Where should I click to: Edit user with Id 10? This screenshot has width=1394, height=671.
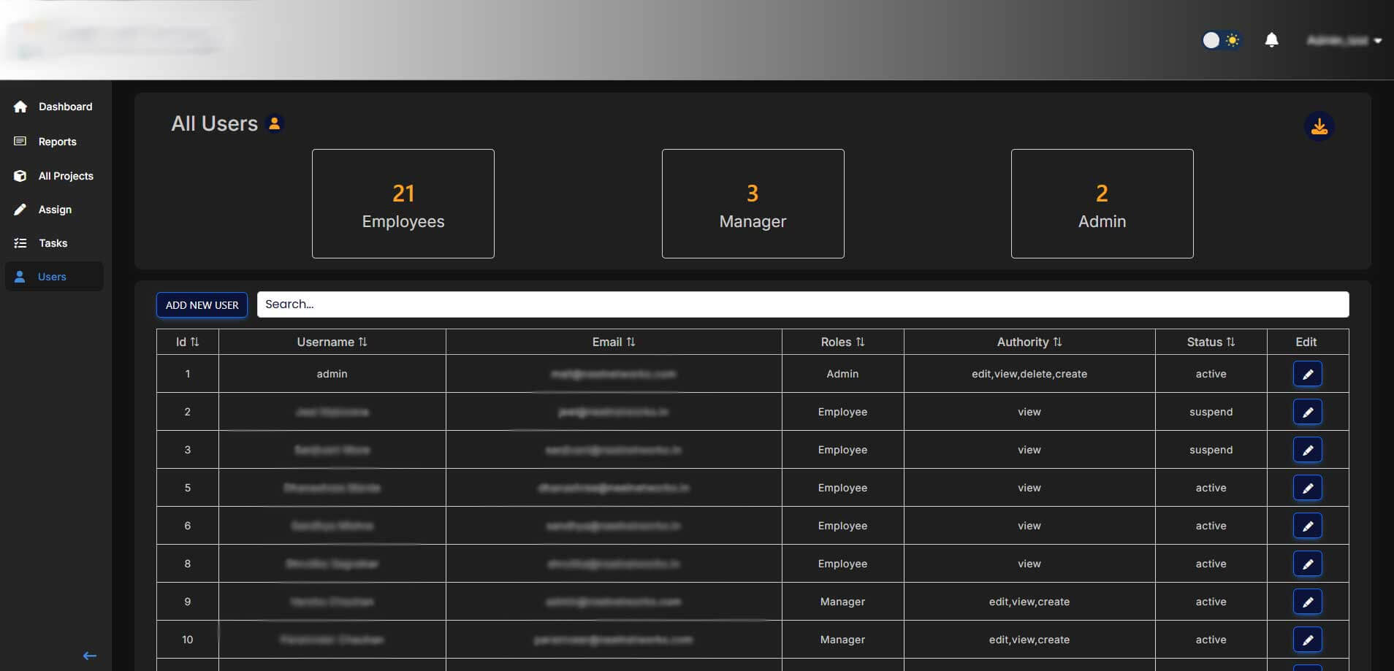tap(1308, 640)
